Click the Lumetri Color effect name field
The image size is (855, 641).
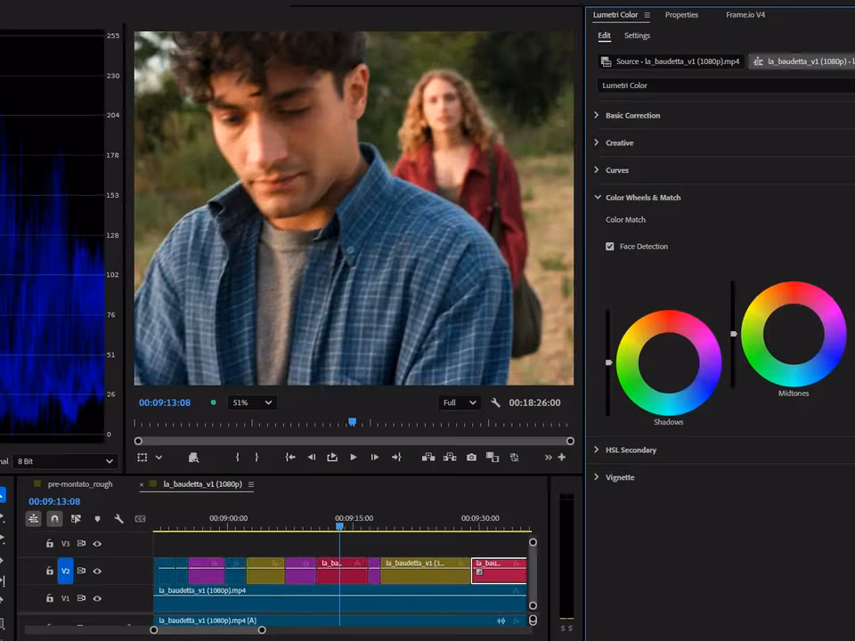[726, 85]
